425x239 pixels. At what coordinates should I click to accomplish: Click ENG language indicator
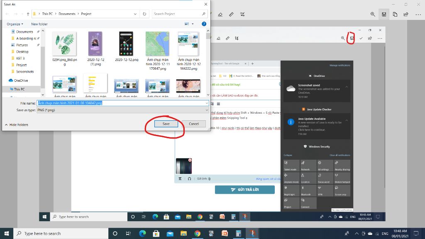[x=385, y=234]
